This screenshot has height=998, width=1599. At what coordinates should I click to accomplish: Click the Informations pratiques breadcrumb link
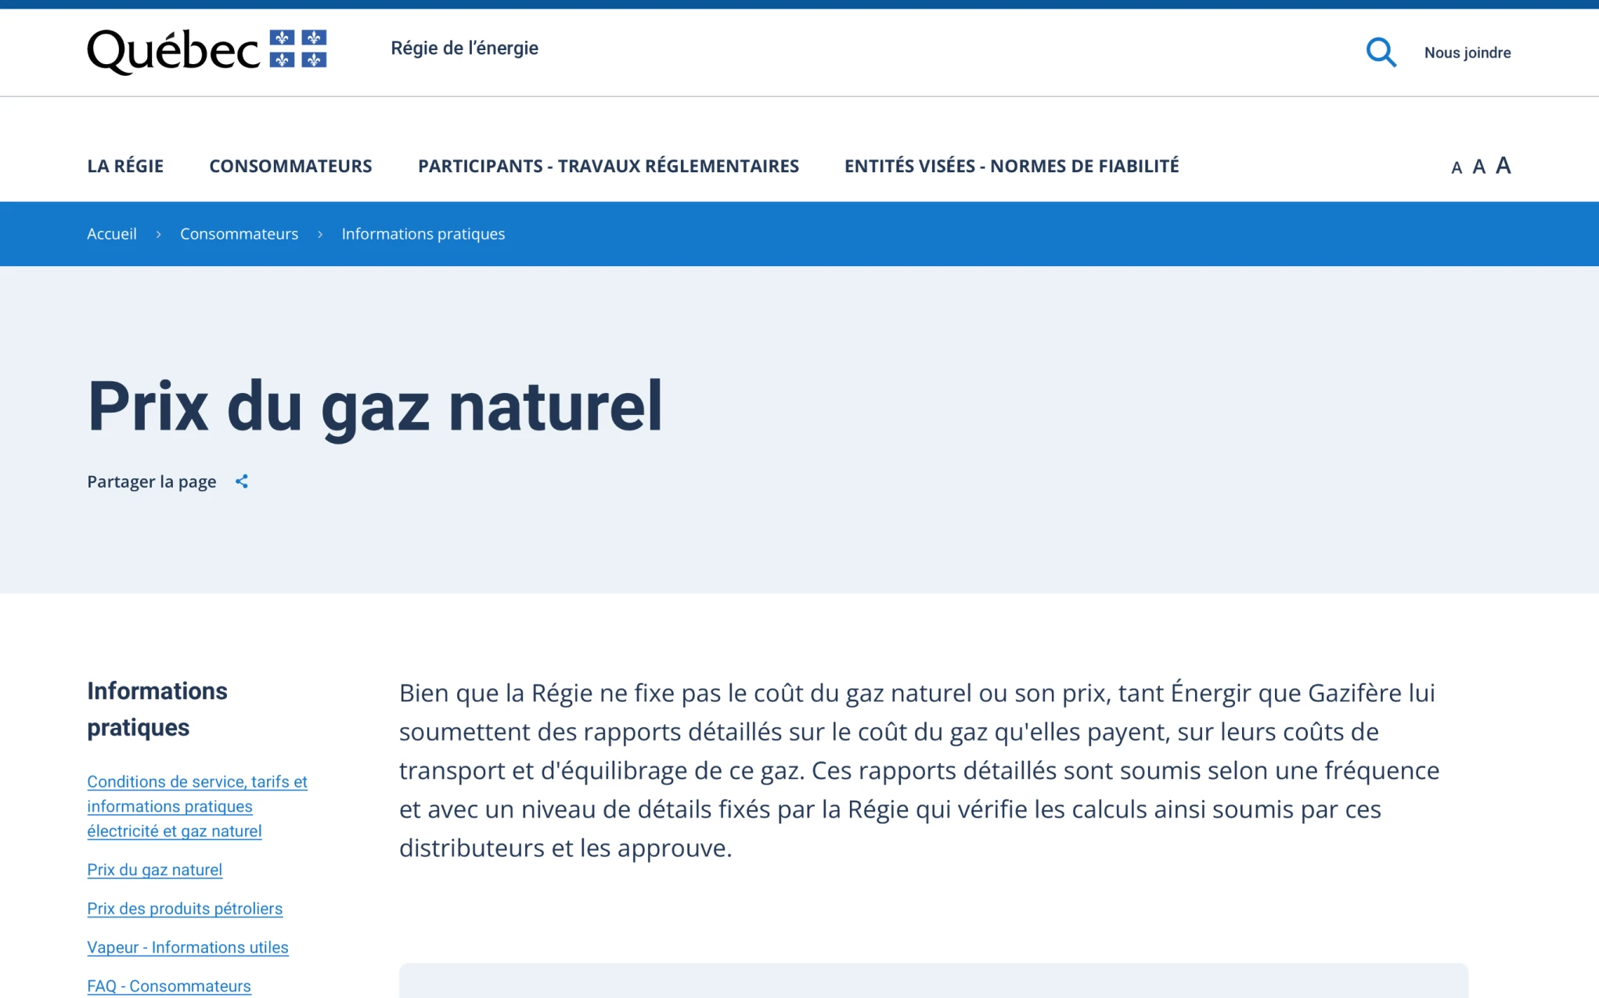point(423,234)
